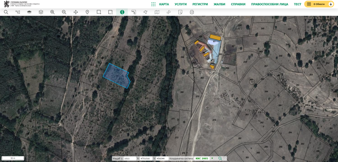Expand the 0 Обекти download arrow
The height and width of the screenshot is (162, 338).
click(x=330, y=4)
